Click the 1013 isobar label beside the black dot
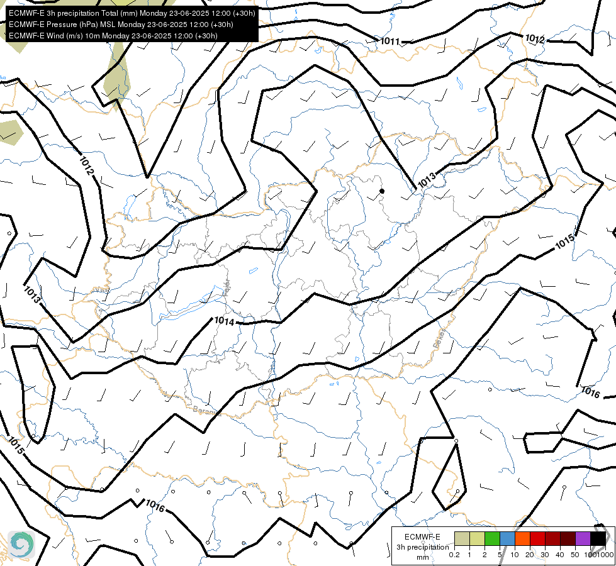 pyautogui.click(x=427, y=180)
